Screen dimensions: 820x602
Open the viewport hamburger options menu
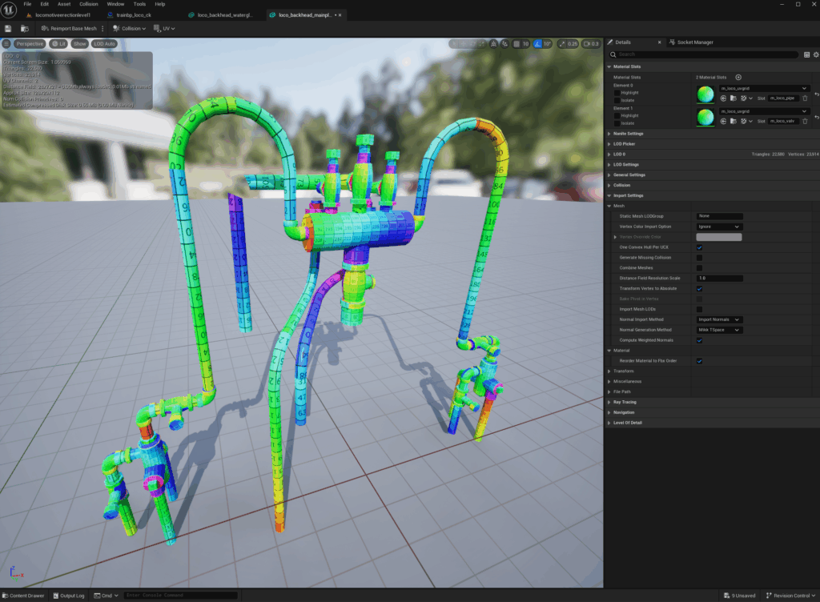6,44
